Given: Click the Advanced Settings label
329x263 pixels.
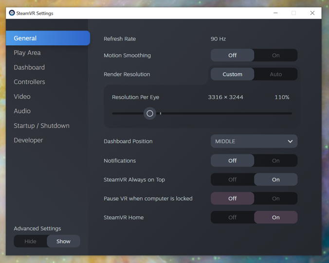Looking at the screenshot, I should point(37,228).
